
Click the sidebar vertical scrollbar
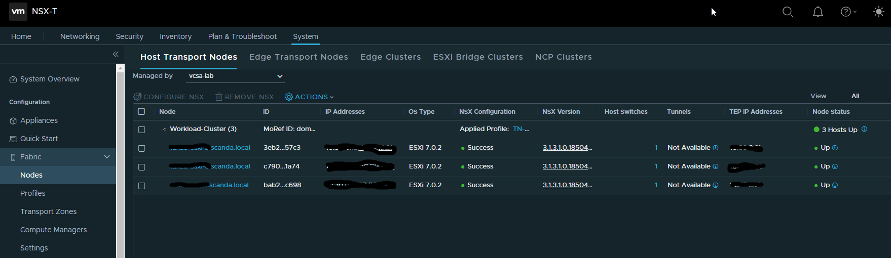(x=120, y=164)
